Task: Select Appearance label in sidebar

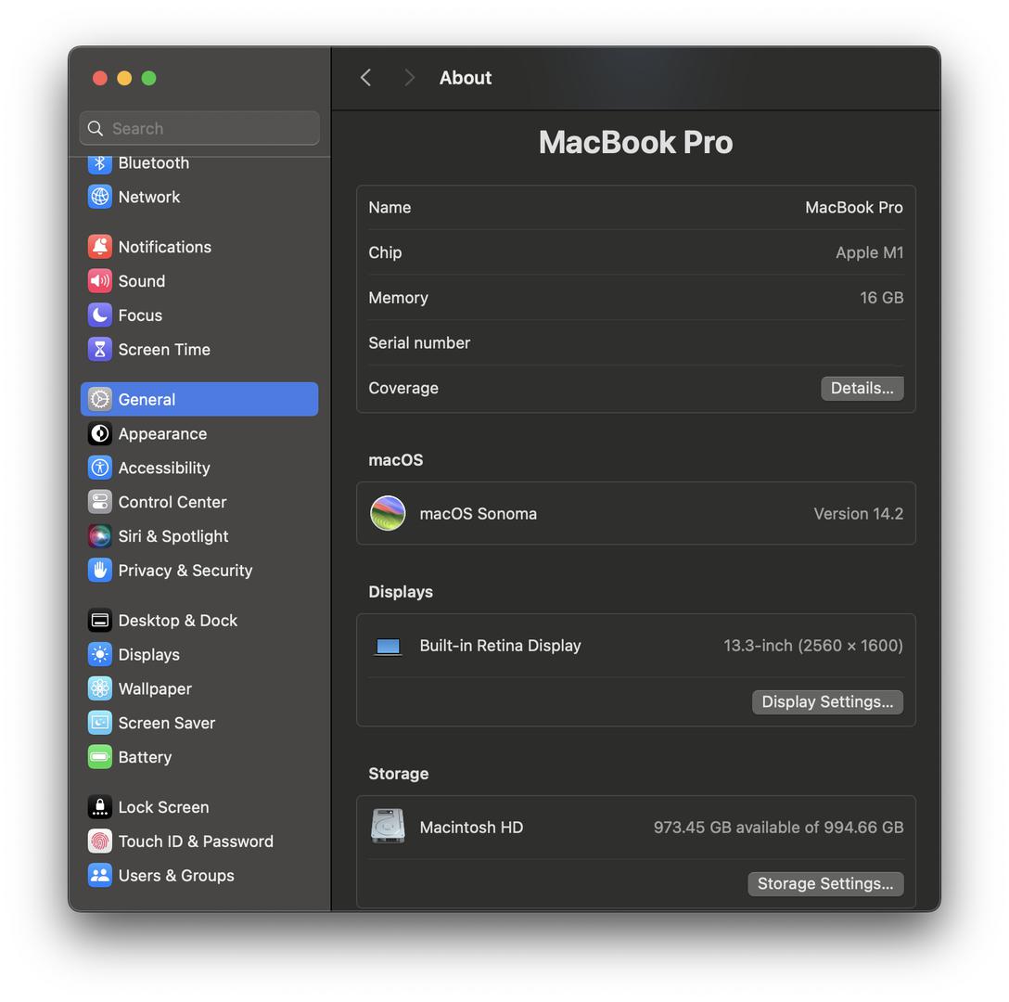Action: click(163, 434)
